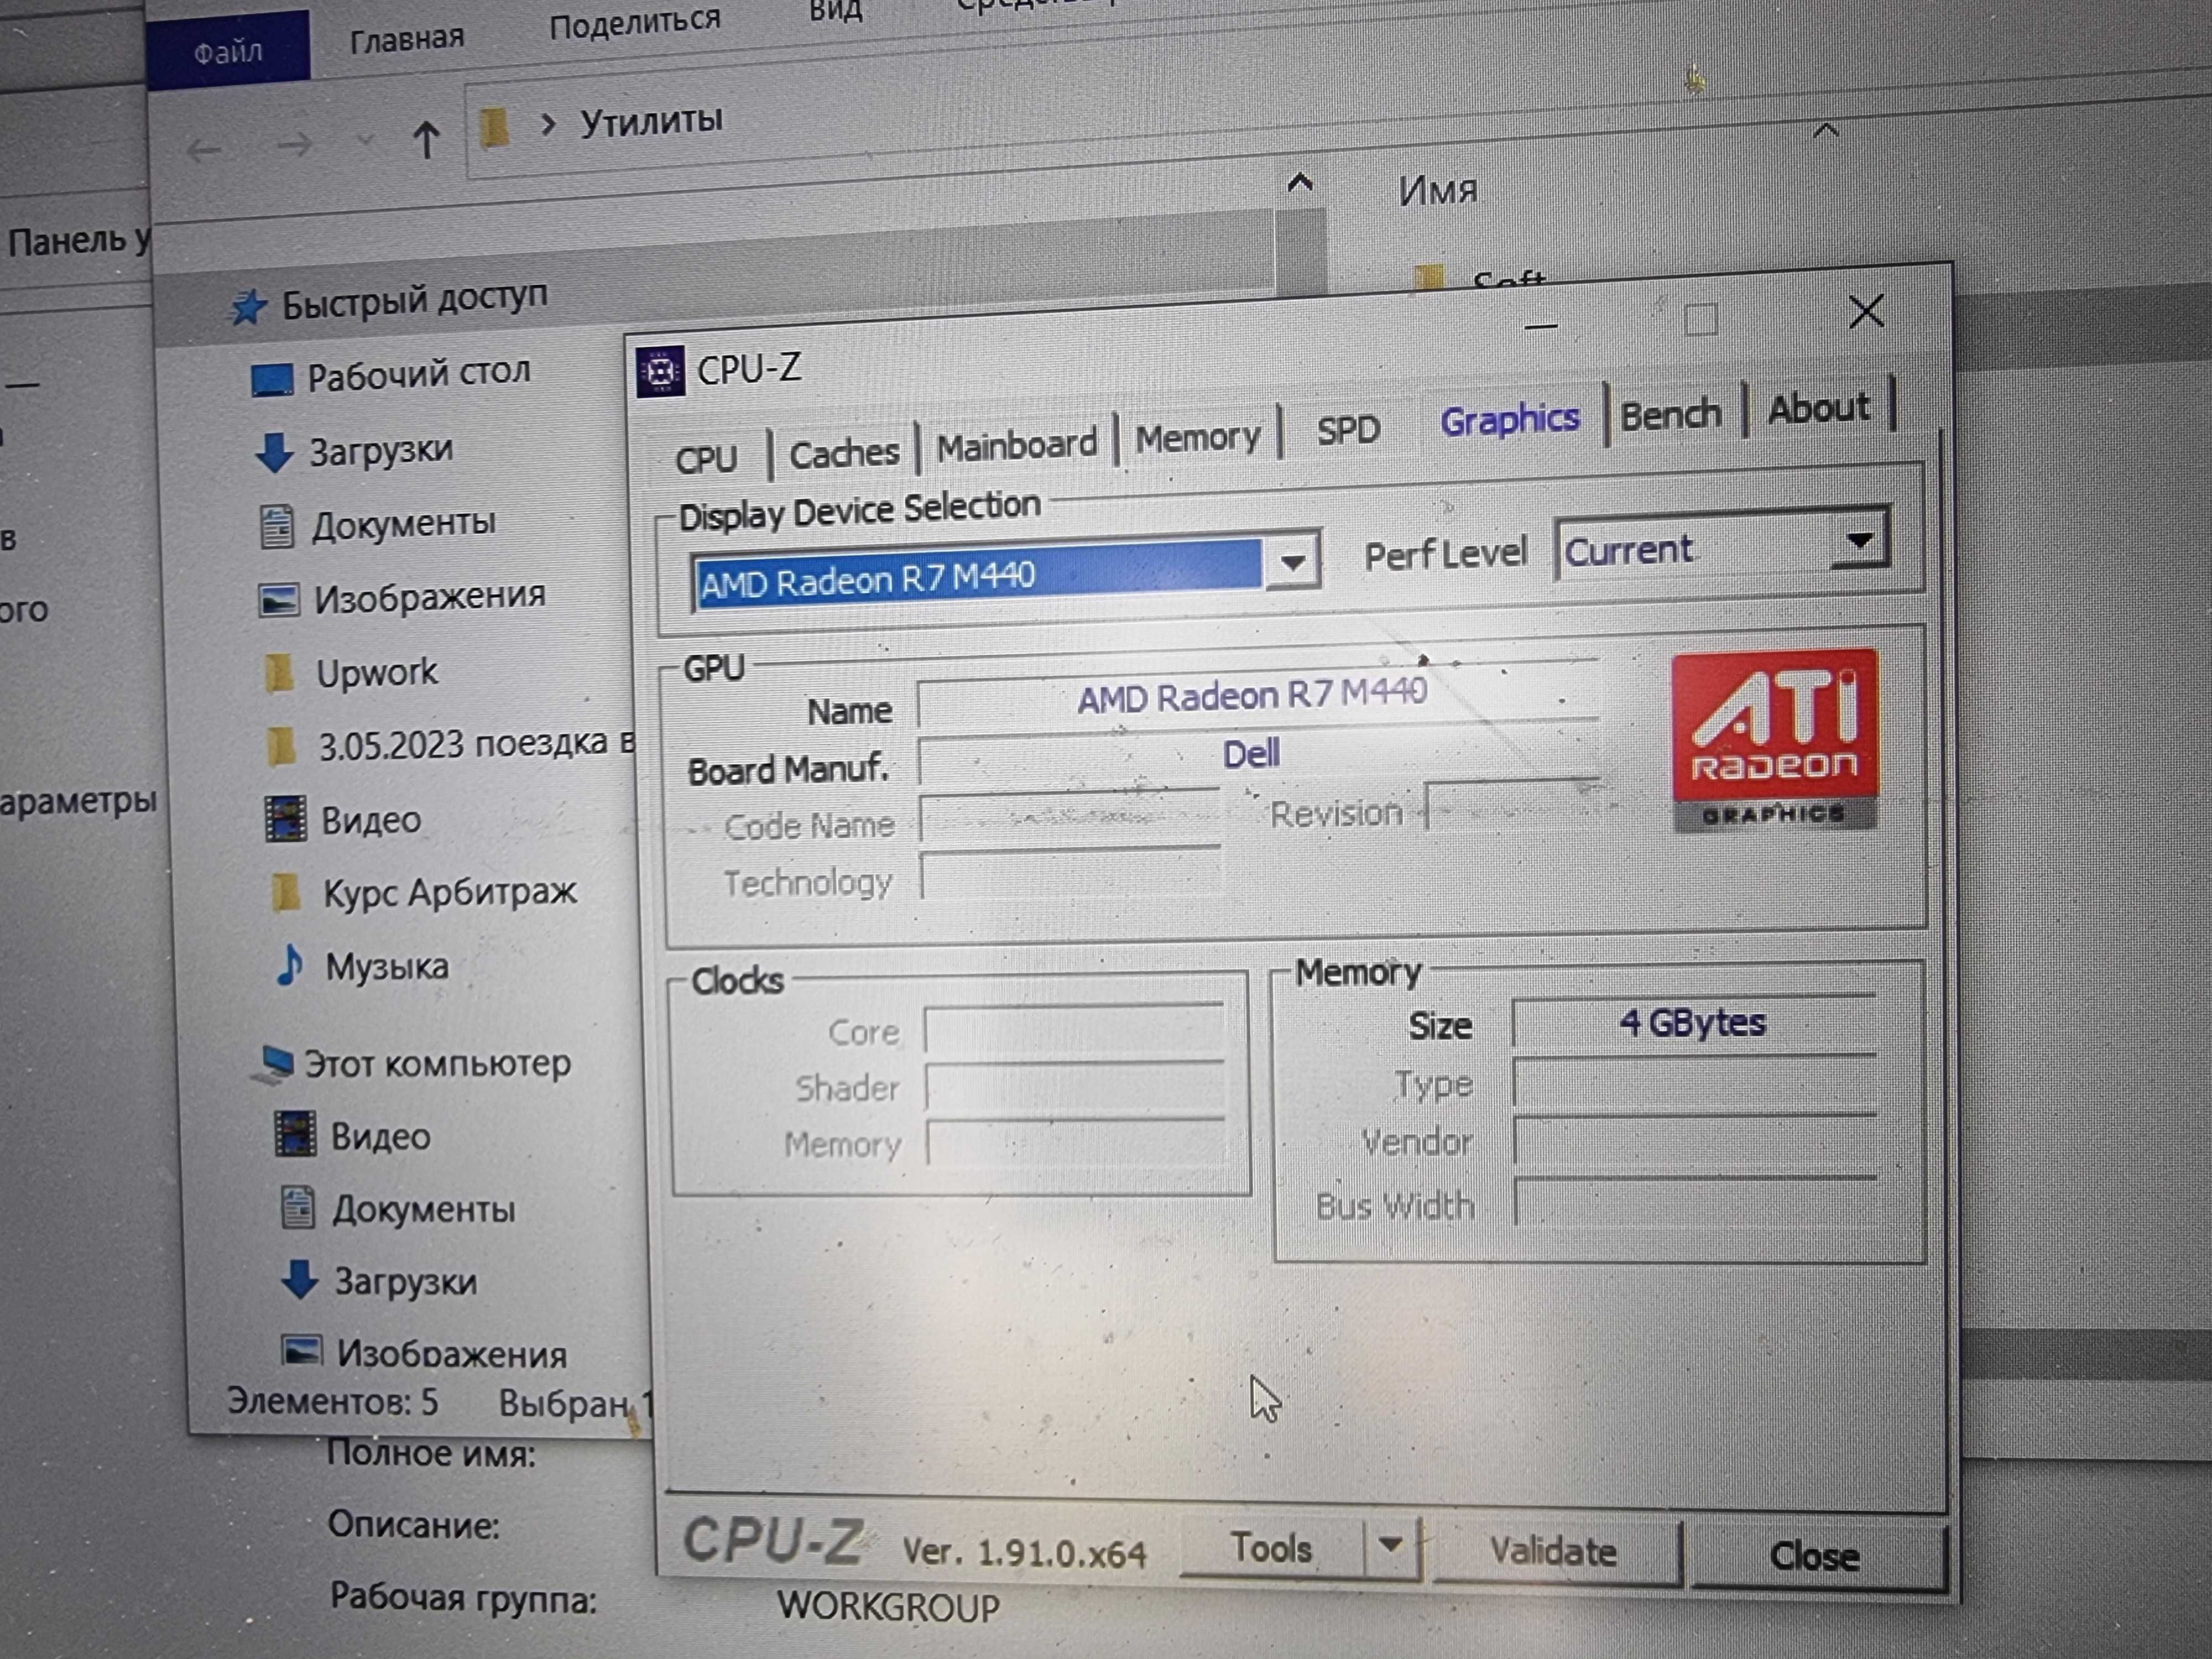This screenshot has width=2212, height=1659.
Task: Click the Видео film icon under Быстрый доступ
Action: coord(285,819)
